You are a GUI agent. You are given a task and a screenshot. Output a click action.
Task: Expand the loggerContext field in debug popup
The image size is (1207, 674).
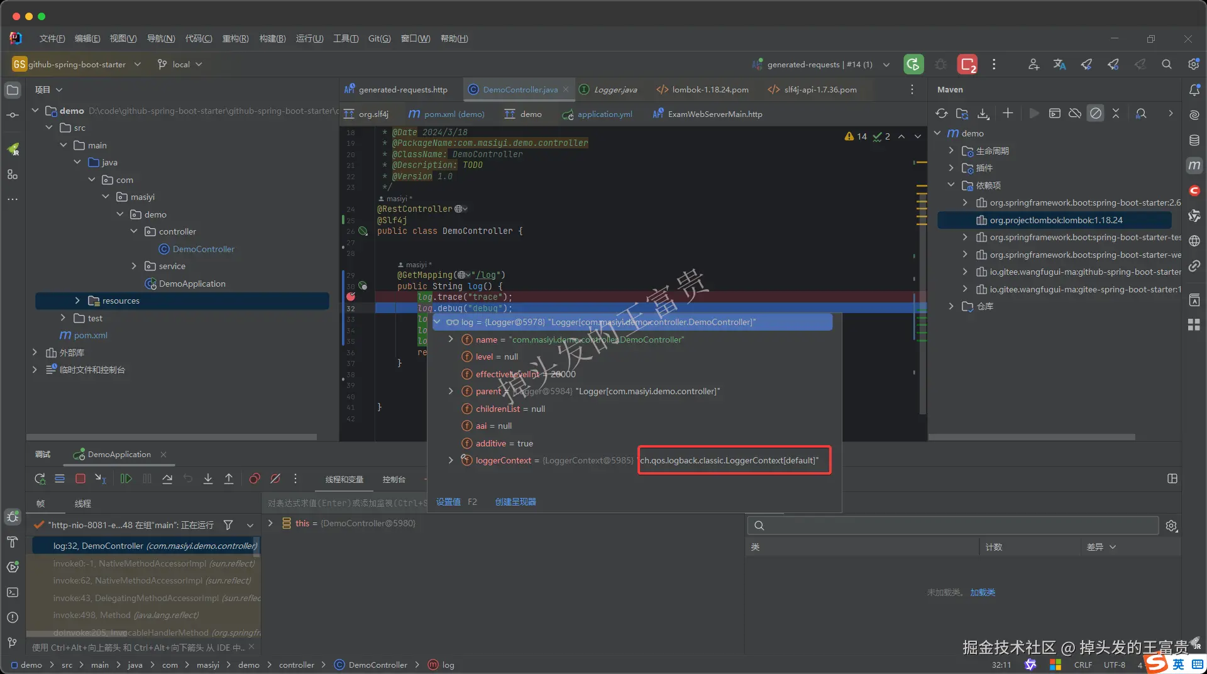tap(451, 460)
